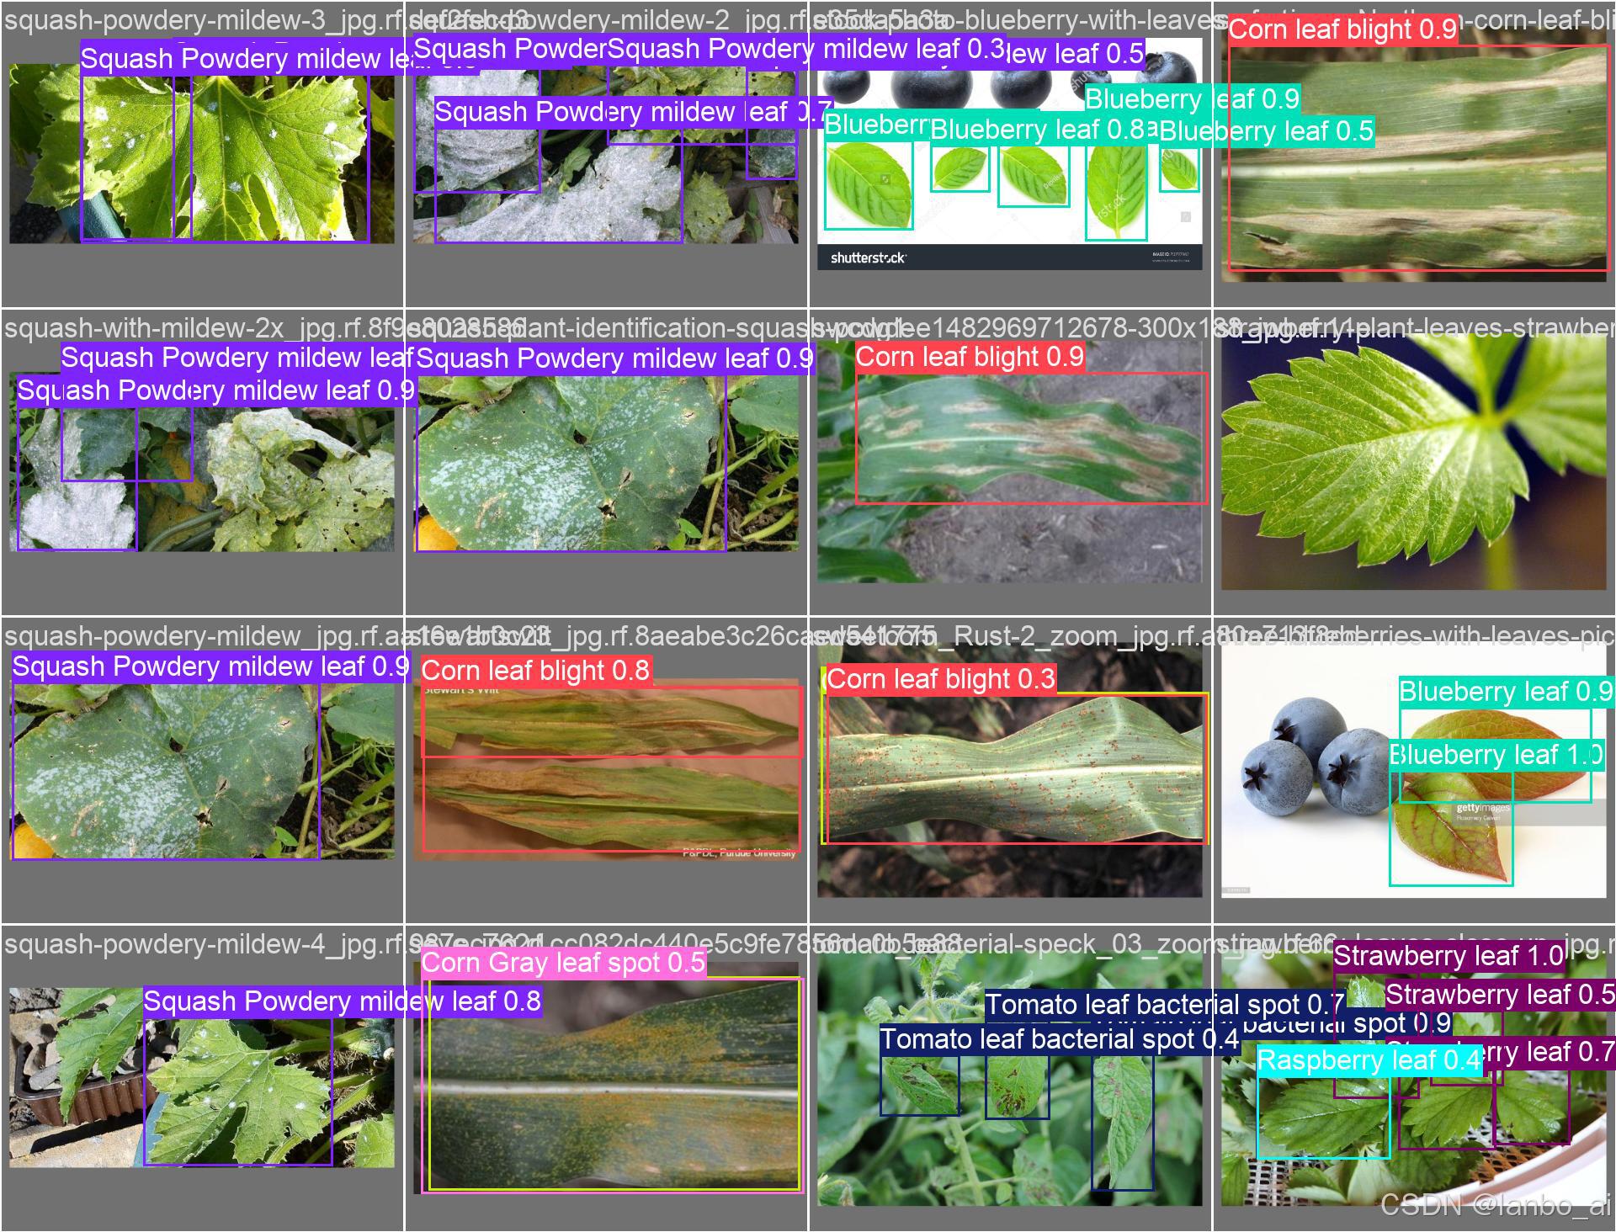Click the top-right 'Corn leaf blight 0.9' label
The image size is (1616, 1232).
pos(1342,30)
